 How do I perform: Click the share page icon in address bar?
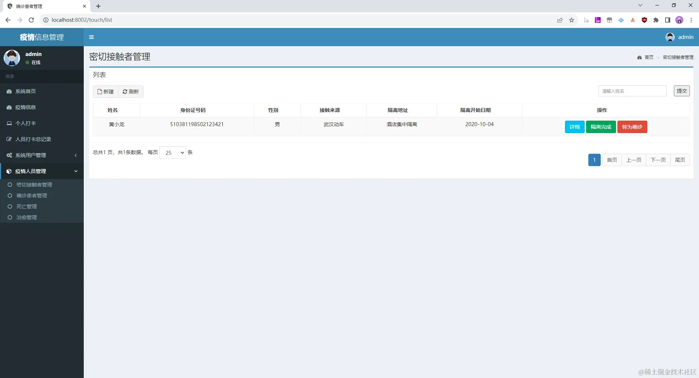tap(560, 20)
